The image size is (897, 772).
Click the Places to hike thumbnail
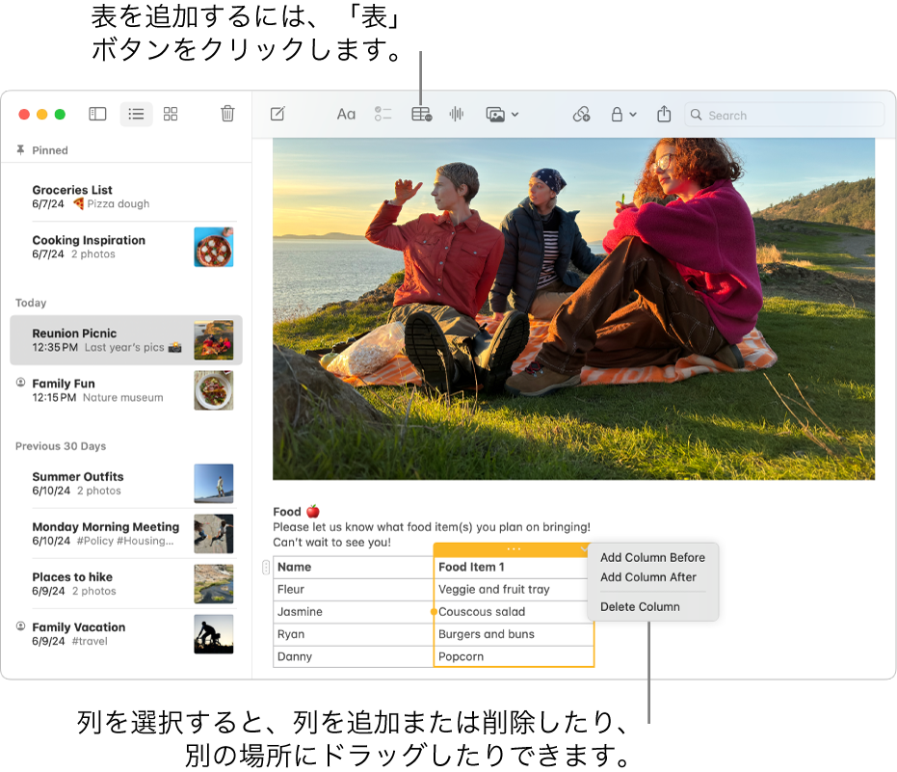[213, 584]
